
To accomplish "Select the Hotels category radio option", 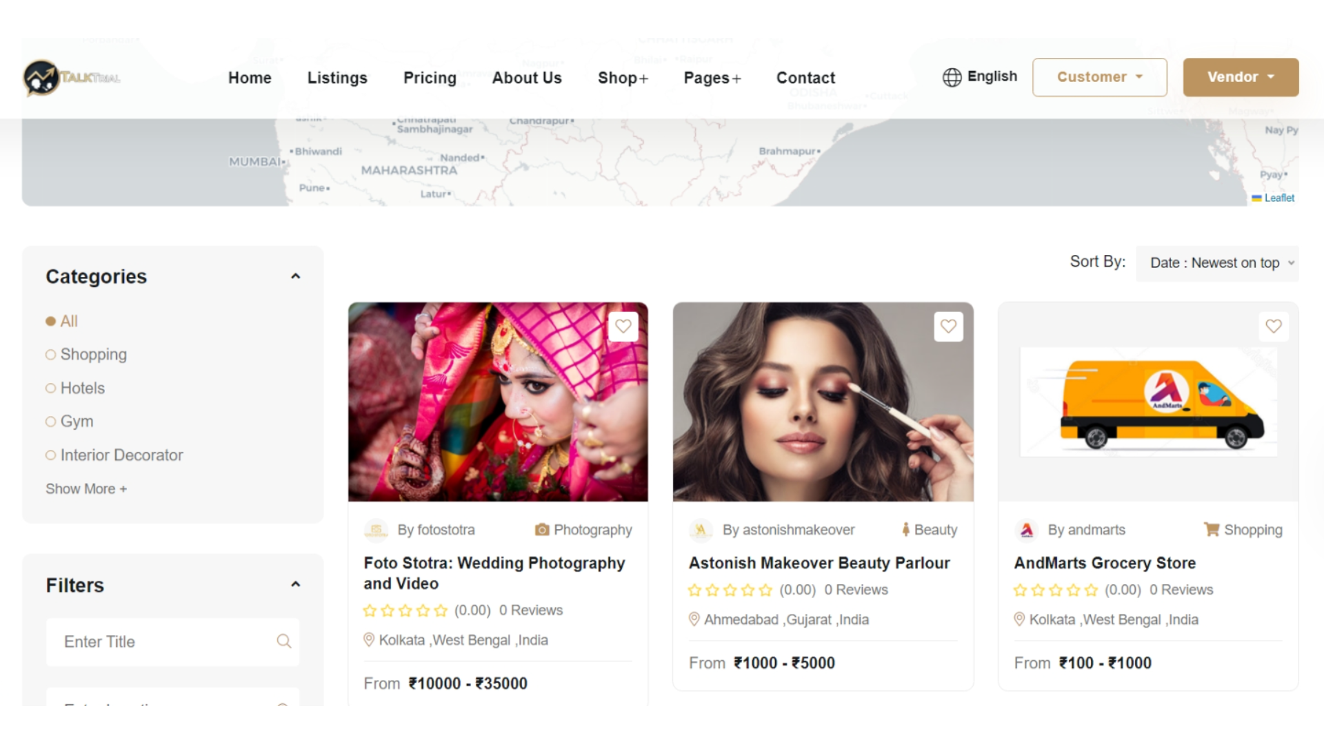I will (x=50, y=389).
